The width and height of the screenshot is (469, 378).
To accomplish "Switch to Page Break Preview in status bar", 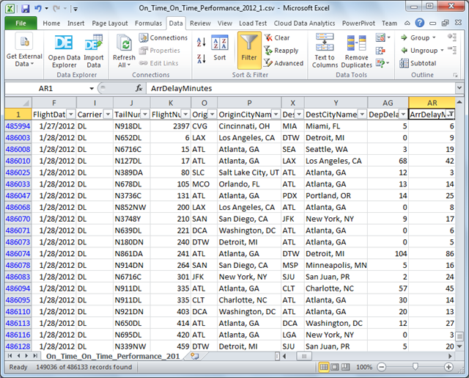I will [347, 366].
